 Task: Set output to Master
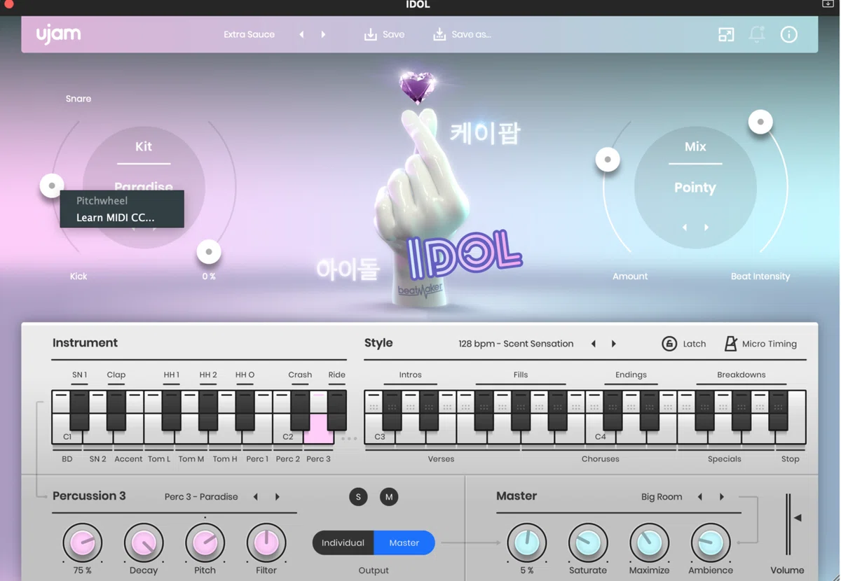click(x=404, y=542)
